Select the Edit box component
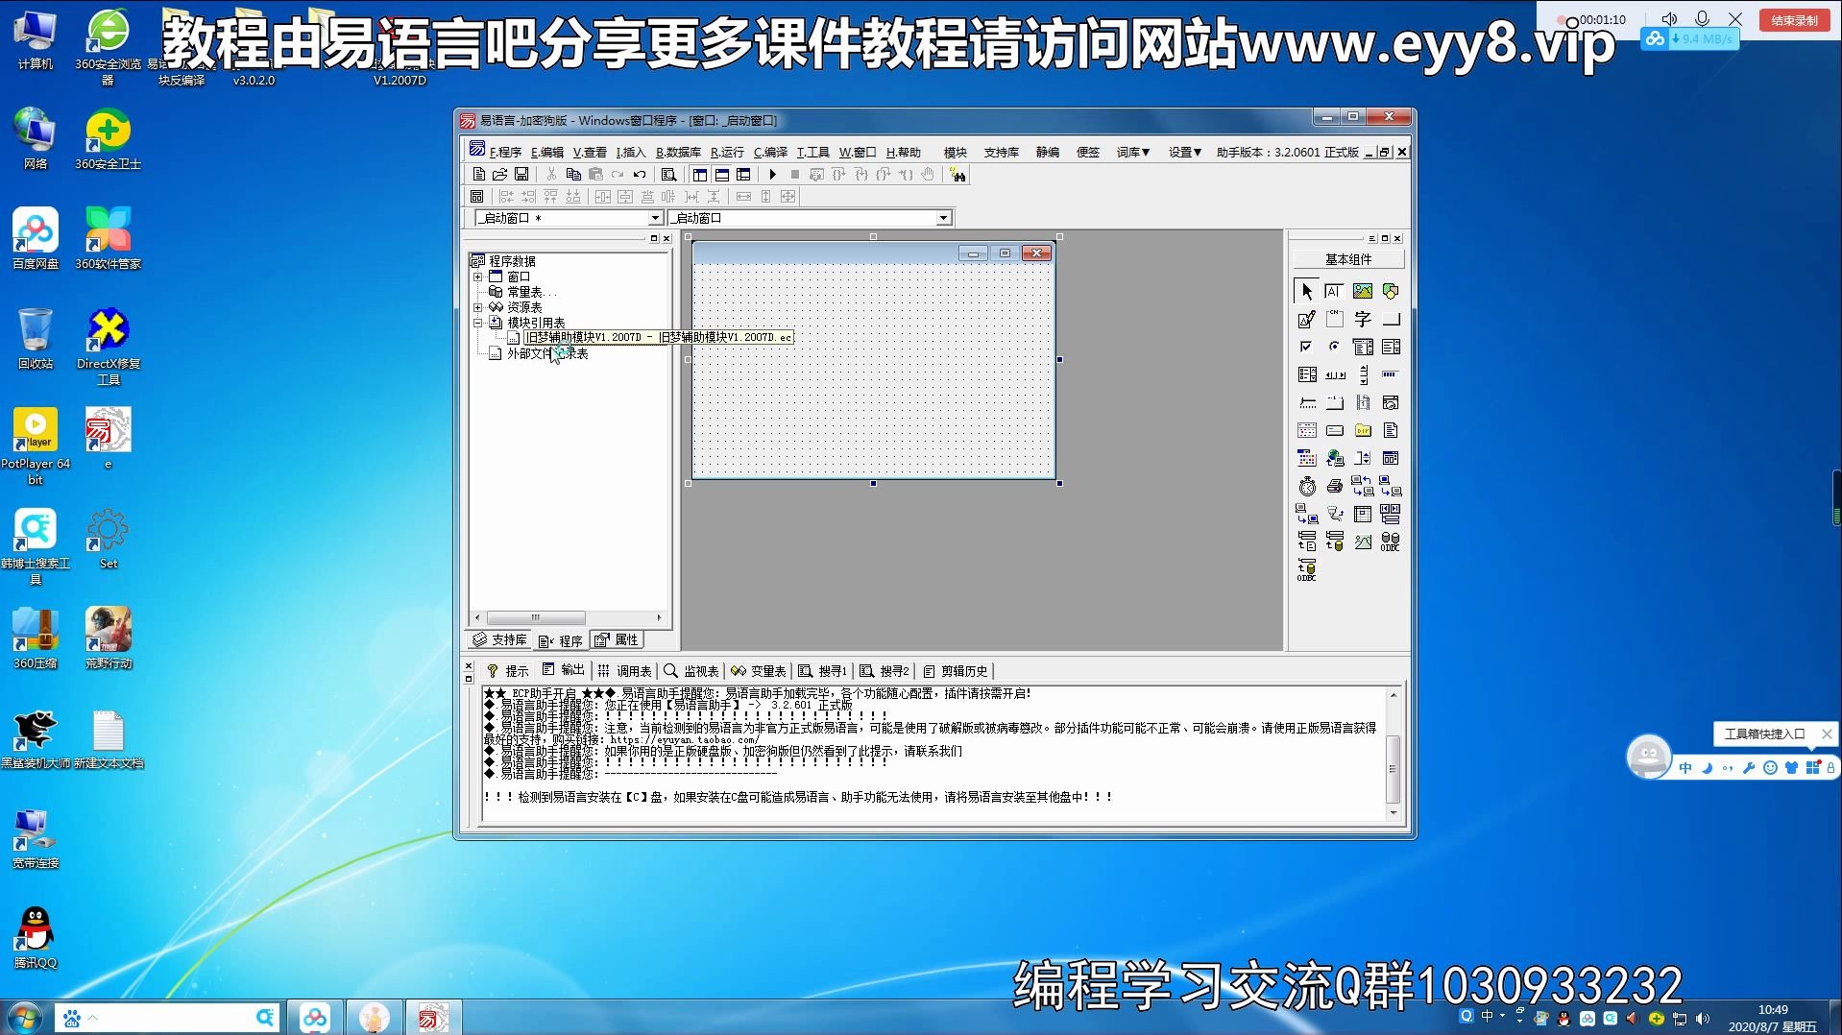 pos(1334,291)
